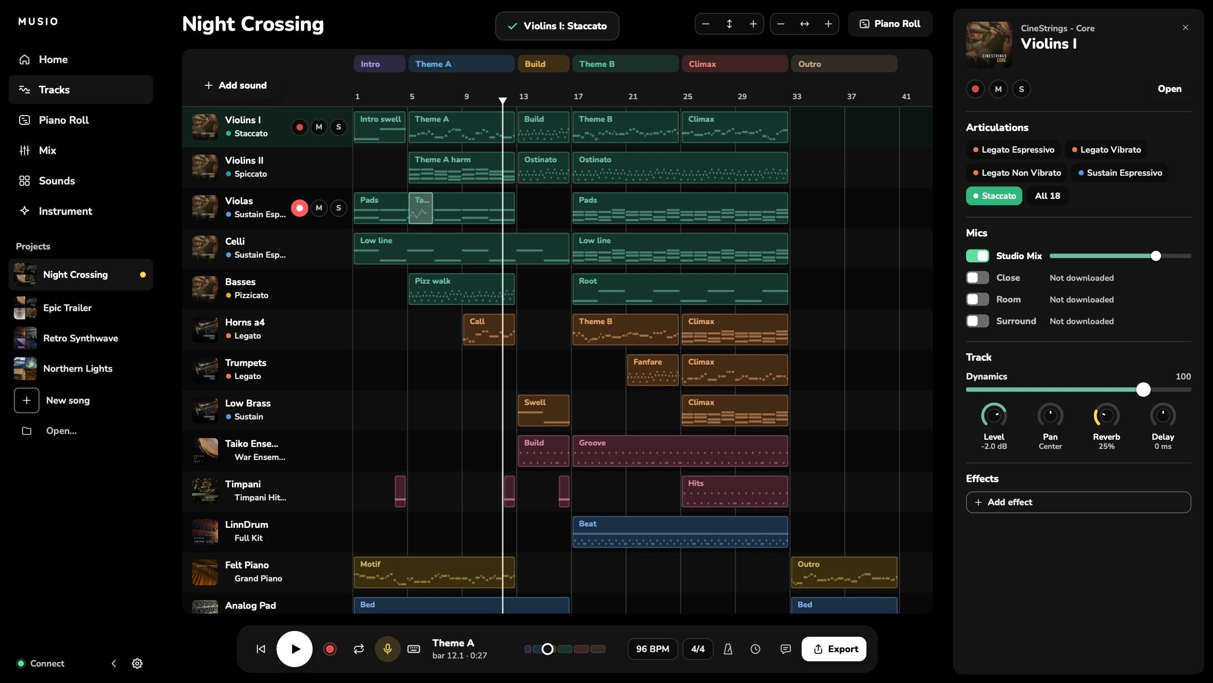Open the 4/4 time signature control
Screen dimensions: 1213x683
point(698,649)
